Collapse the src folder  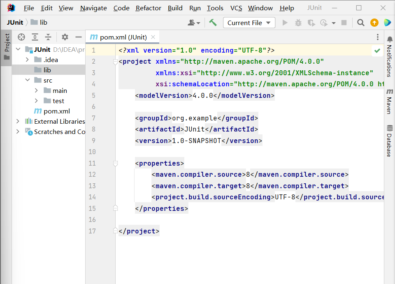tap(28, 80)
